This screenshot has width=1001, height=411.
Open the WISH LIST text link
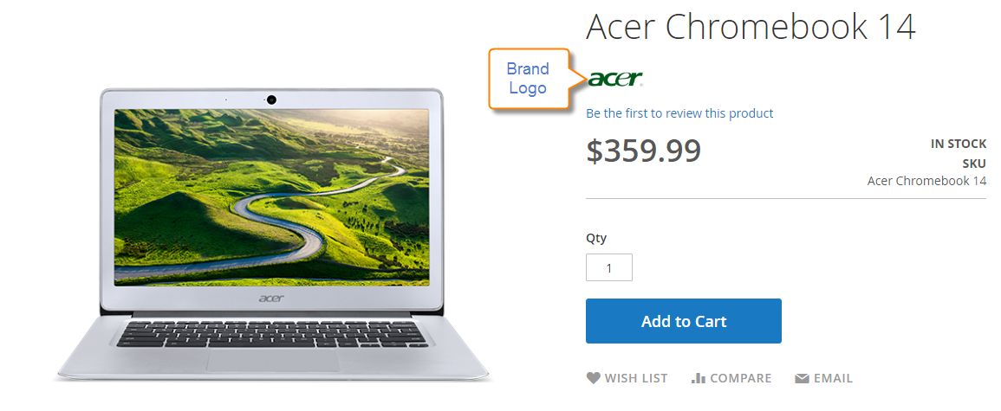coord(636,378)
